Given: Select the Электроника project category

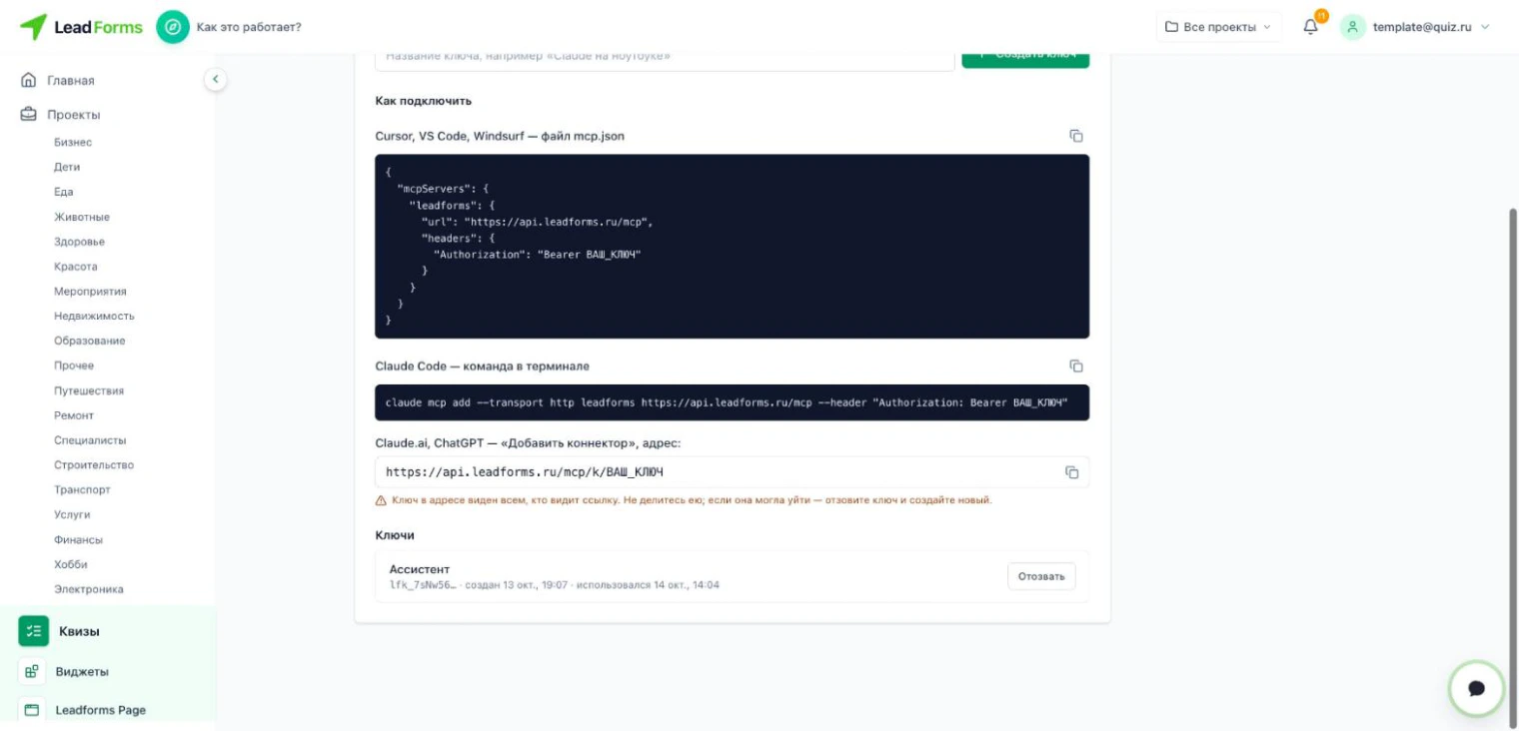Looking at the screenshot, I should 89,589.
